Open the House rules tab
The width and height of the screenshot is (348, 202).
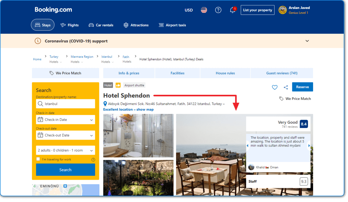(x=225, y=73)
